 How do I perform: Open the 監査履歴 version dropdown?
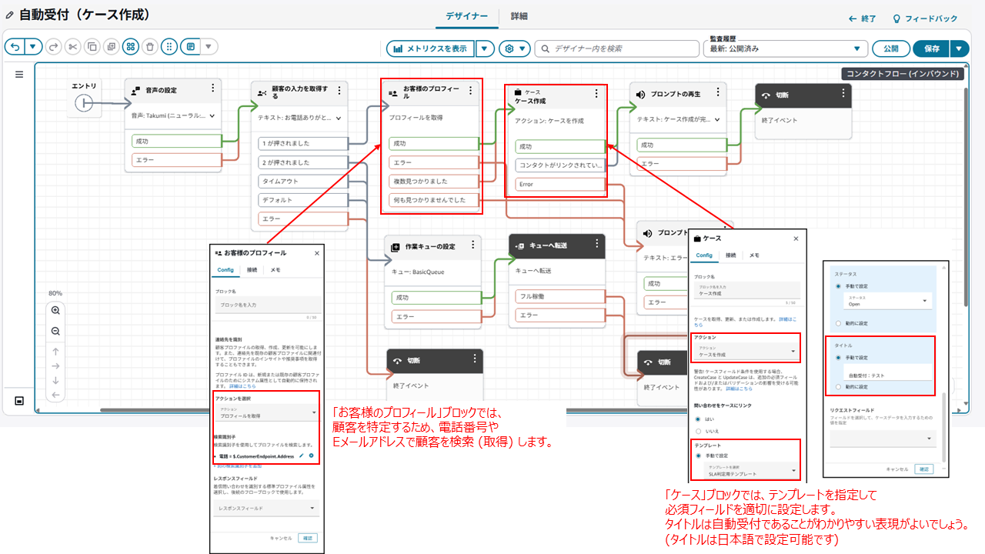785,48
